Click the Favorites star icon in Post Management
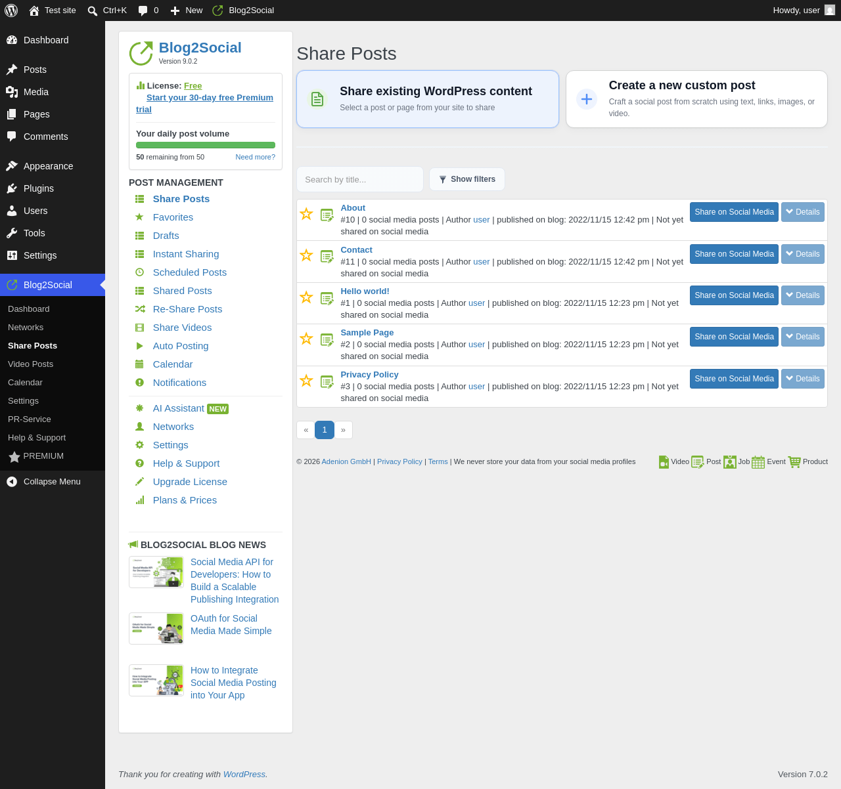841x789 pixels. [139, 217]
